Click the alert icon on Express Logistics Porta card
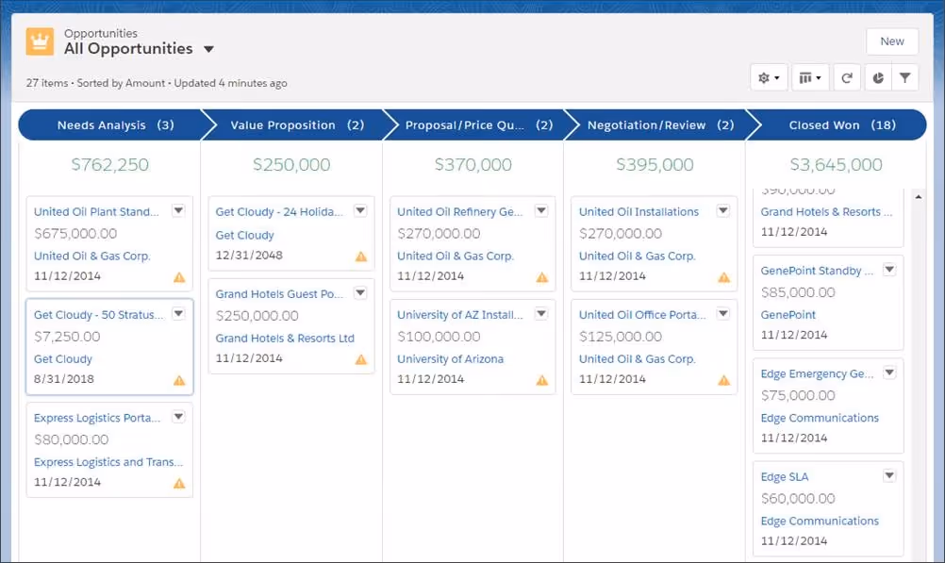The width and height of the screenshot is (945, 563). click(176, 483)
